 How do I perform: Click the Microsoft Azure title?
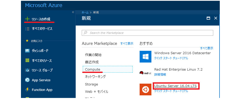44,5
